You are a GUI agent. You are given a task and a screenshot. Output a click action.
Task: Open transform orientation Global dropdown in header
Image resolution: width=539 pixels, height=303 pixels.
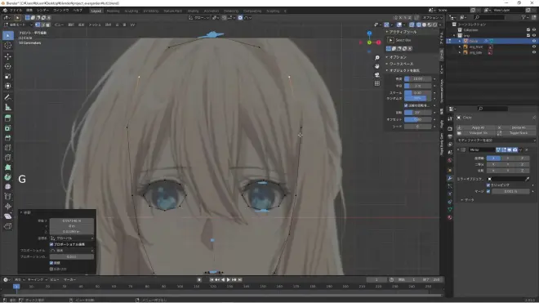pos(199,17)
